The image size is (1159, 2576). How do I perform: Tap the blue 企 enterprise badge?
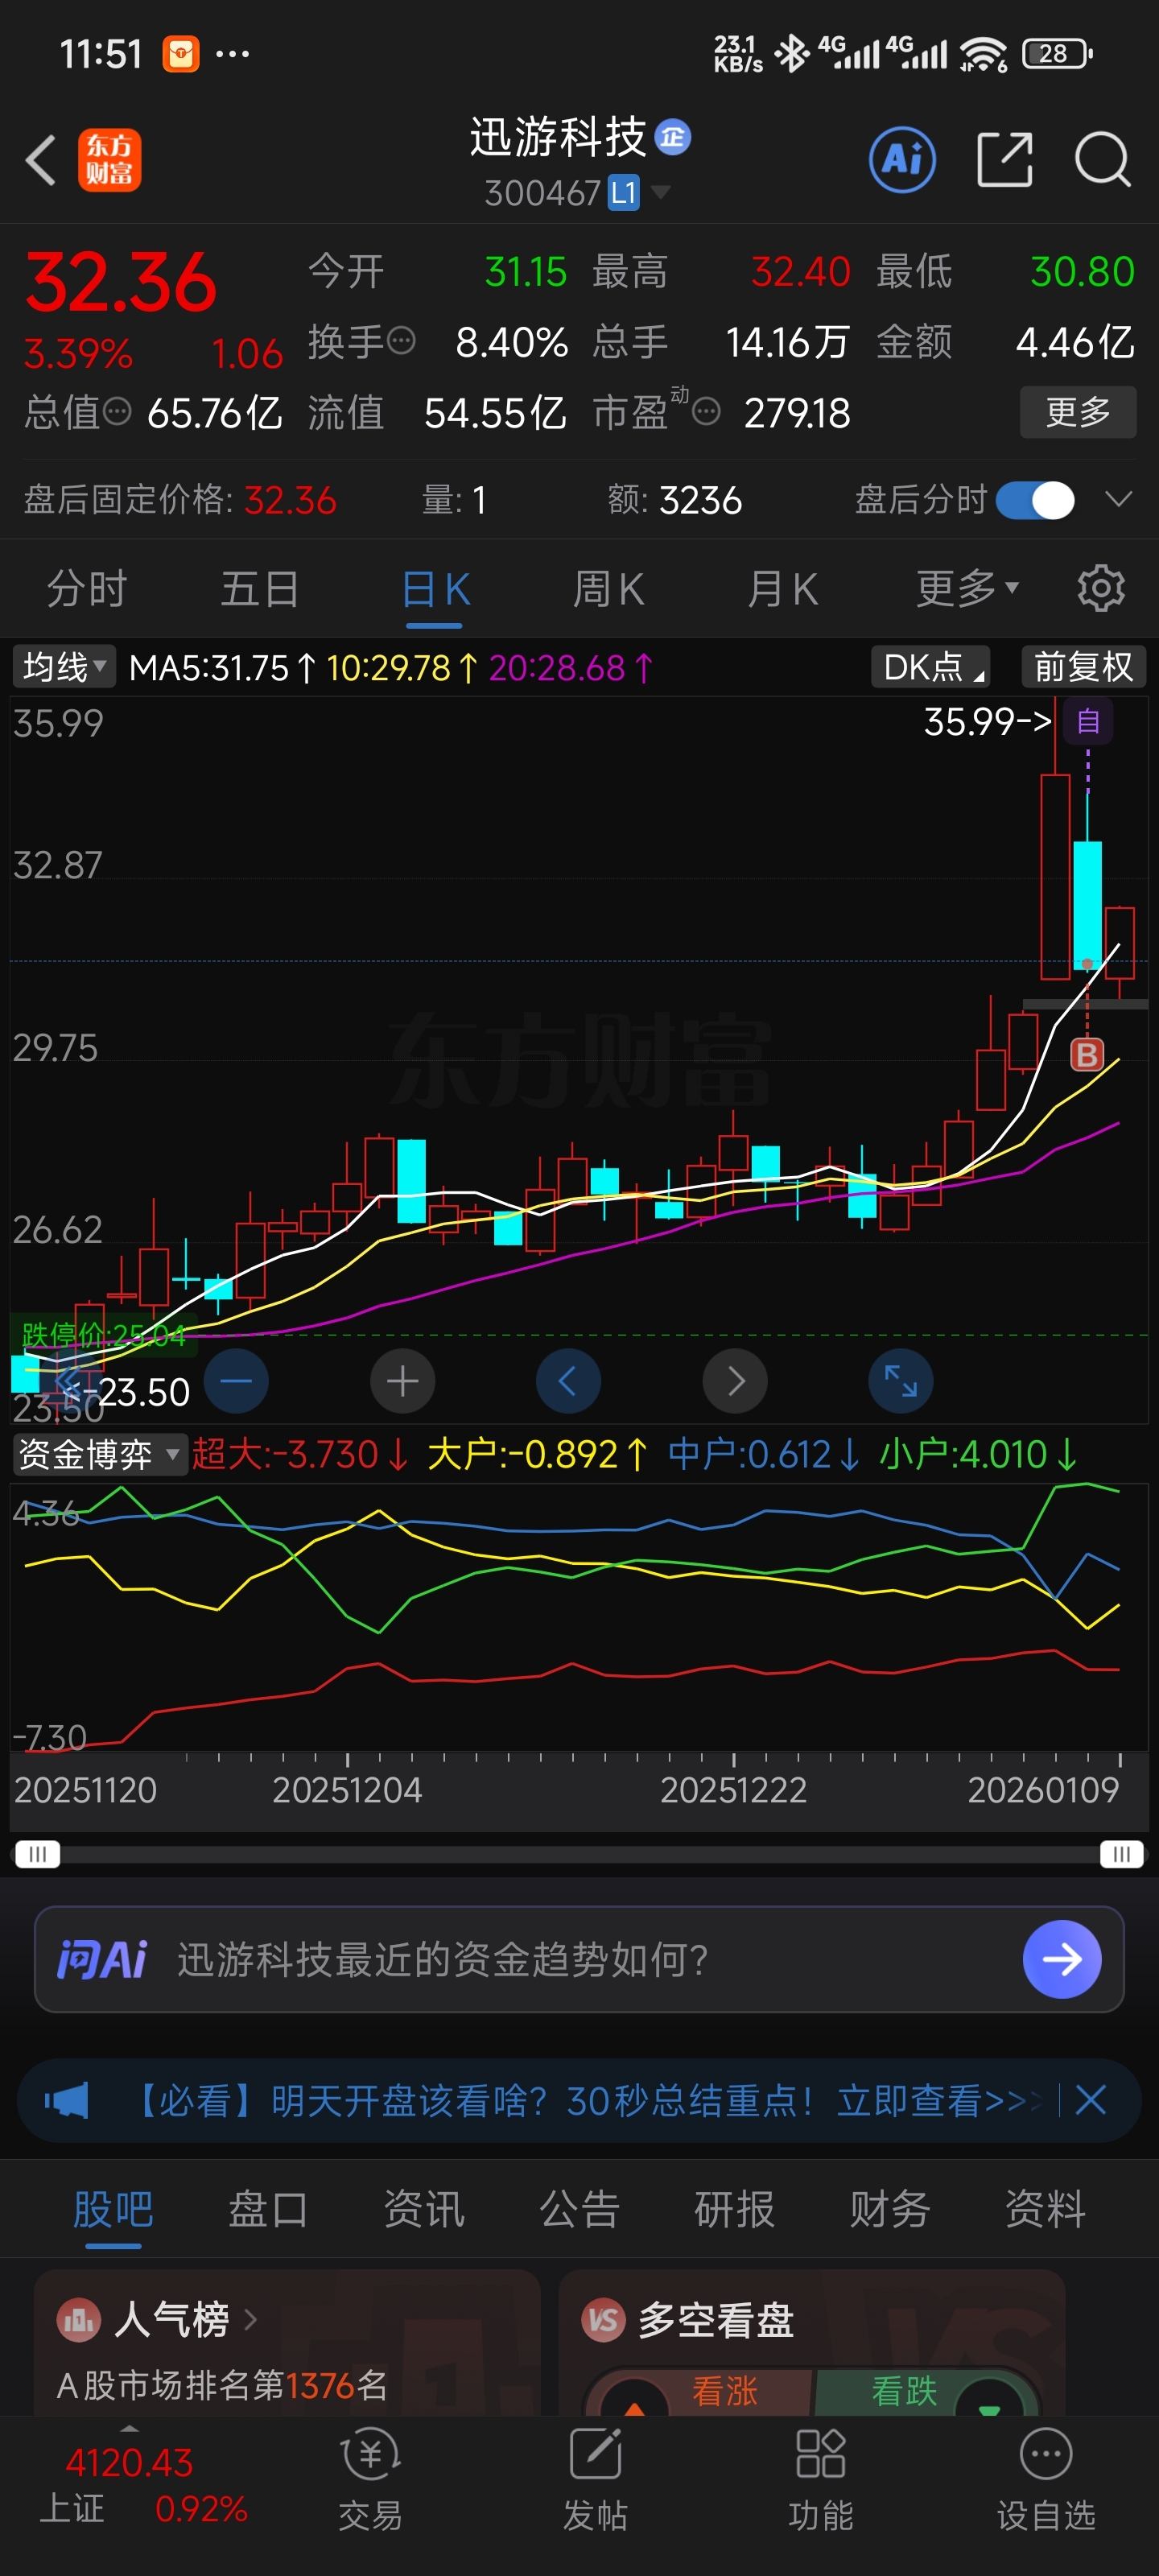(x=672, y=137)
